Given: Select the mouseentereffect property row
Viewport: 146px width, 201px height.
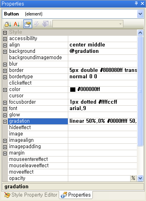Looking at the screenshot, I should click(73, 159).
